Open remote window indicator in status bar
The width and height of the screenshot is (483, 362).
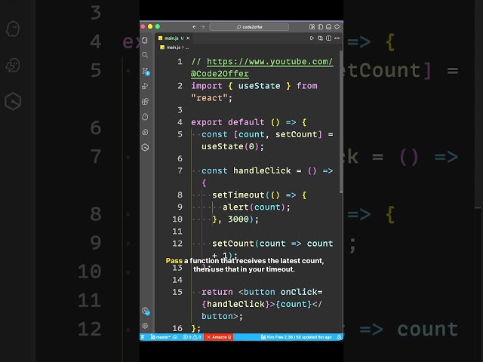coord(143,337)
